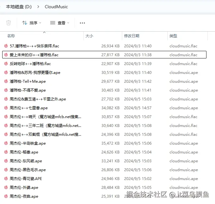Viewport: 215px width, 204px height.
Task: Click date 2024/9/5 15:04
Action: [138, 152]
